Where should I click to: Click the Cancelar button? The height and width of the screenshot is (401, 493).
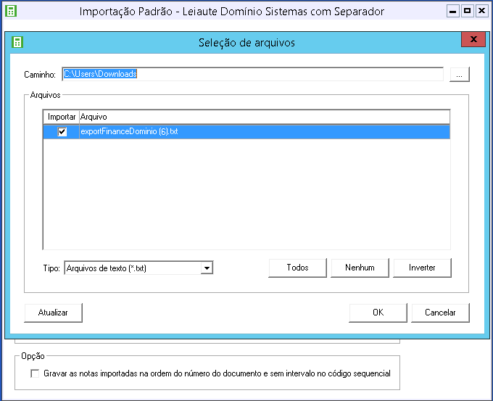(x=440, y=313)
